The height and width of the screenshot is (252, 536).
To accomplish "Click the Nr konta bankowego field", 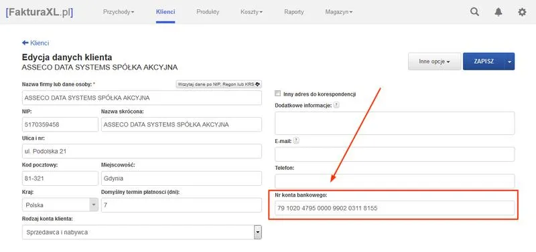I will pyautogui.click(x=395, y=208).
